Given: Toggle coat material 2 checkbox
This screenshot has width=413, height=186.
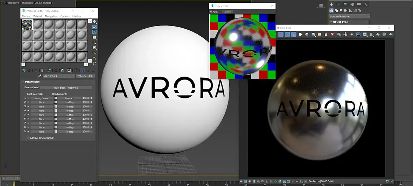Looking at the screenshot, I should pos(28,102).
